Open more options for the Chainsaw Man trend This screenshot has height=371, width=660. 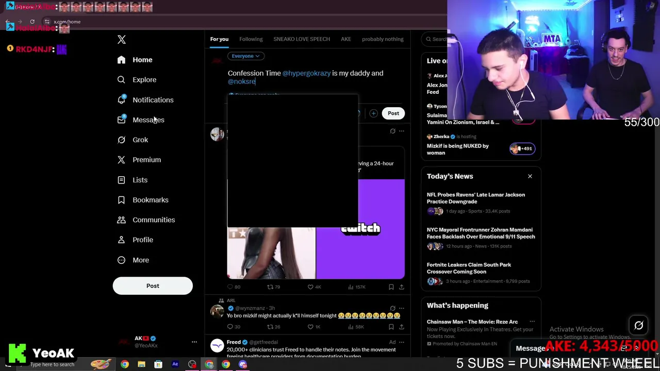[532, 322]
